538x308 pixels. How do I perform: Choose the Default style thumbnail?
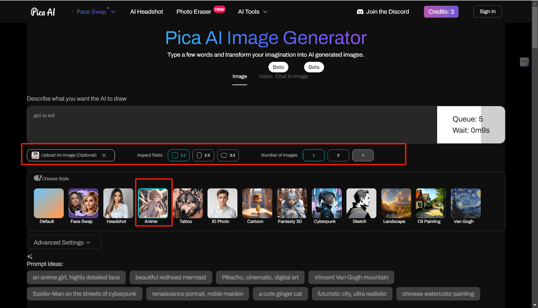point(49,203)
